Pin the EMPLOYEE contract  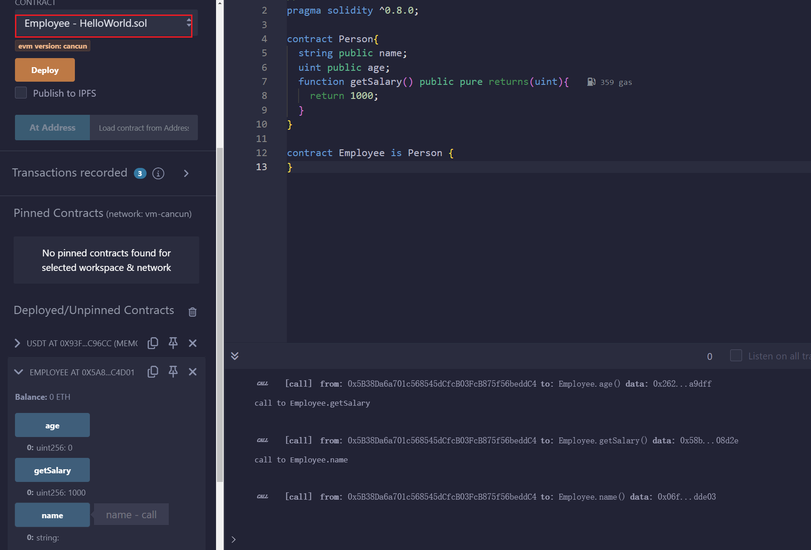coord(173,372)
